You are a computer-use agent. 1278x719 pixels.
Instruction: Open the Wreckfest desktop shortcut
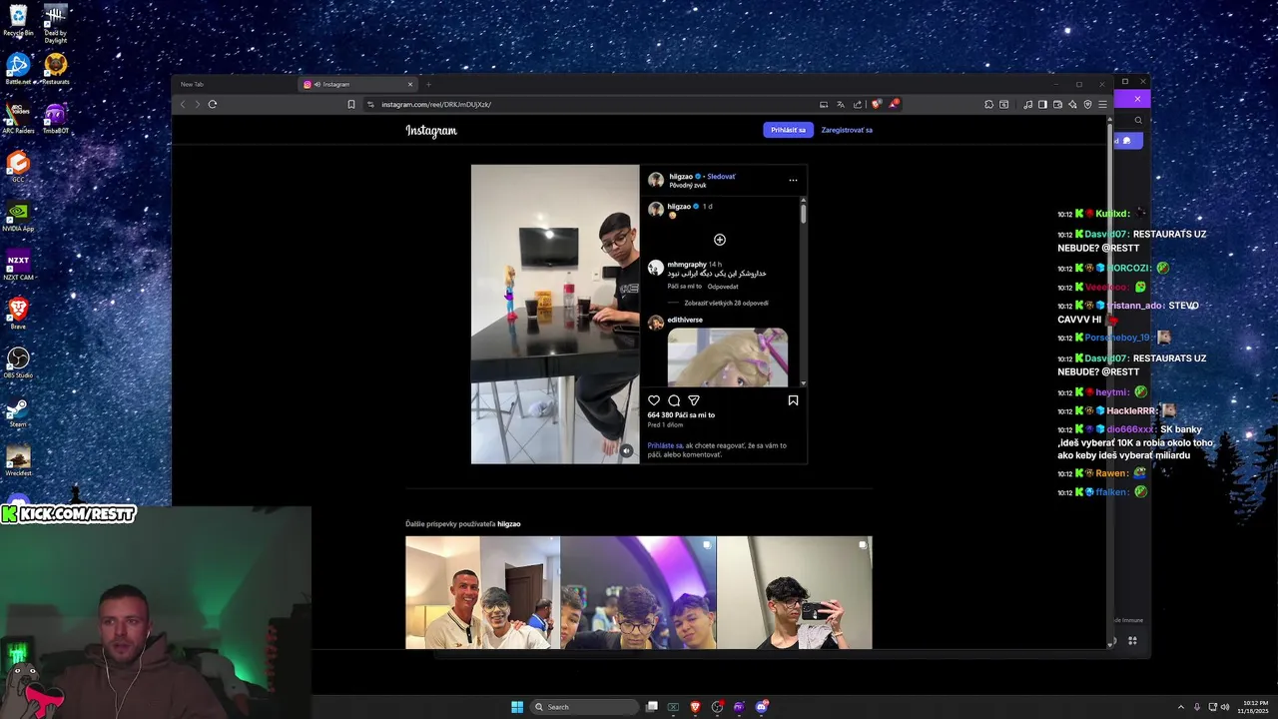[x=18, y=460]
